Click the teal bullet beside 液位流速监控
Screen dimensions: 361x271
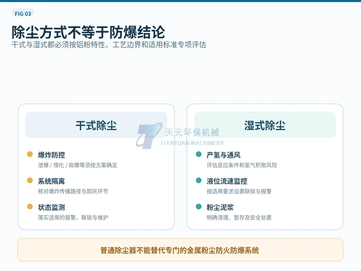pos(199,180)
